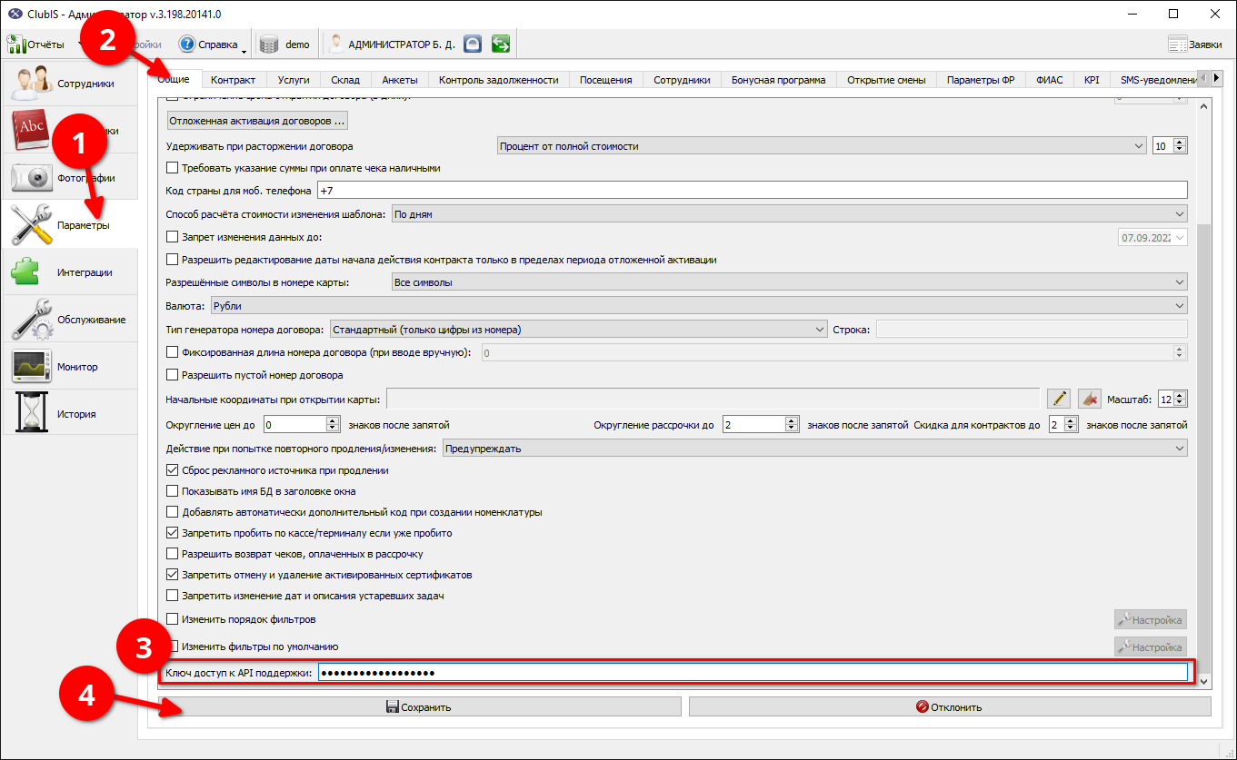1237x760 pixels.
Task: Uncheck Сброс рекламного источника при продлении
Action: [x=173, y=470]
